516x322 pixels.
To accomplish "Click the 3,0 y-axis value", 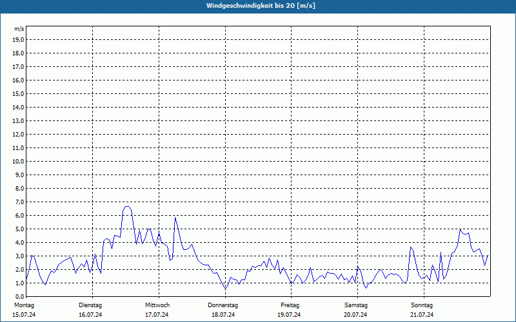I will (x=19, y=256).
